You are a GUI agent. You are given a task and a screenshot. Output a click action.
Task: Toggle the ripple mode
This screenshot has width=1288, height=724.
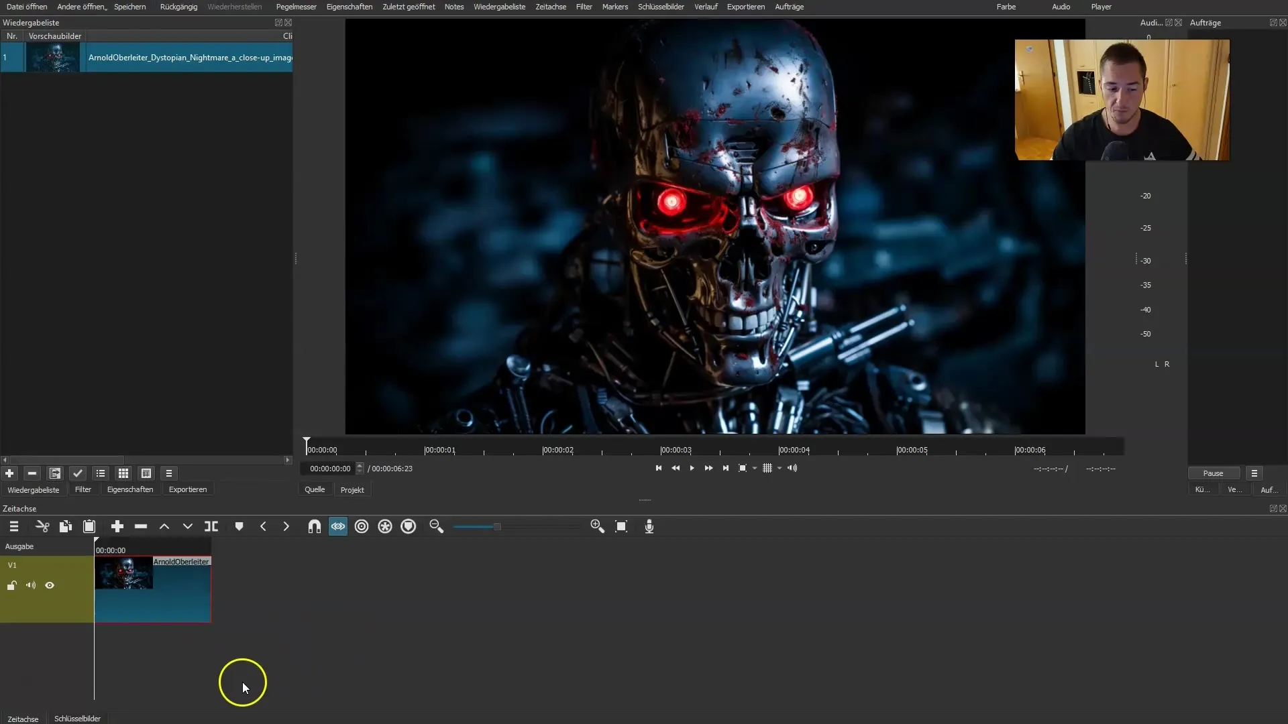362,527
